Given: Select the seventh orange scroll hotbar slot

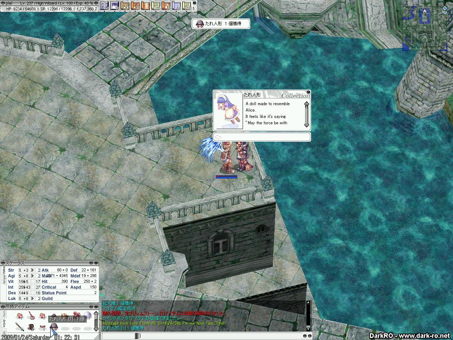Looking at the screenshot, I should coord(166,6).
